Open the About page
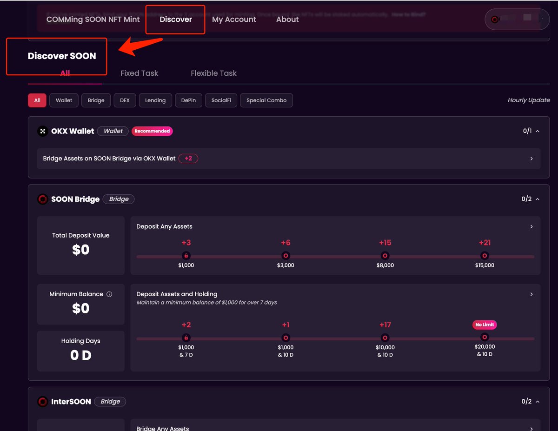Image resolution: width=558 pixels, height=431 pixels. [287, 20]
